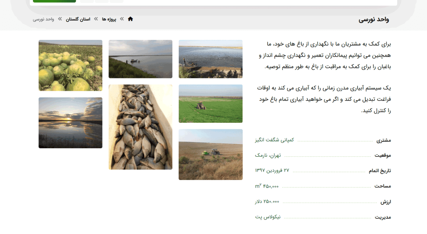View the caught fish pile image

pos(141,126)
